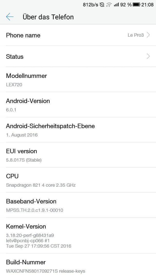
Task: Open the Le Pro3 phone name value
Action: 136,35
